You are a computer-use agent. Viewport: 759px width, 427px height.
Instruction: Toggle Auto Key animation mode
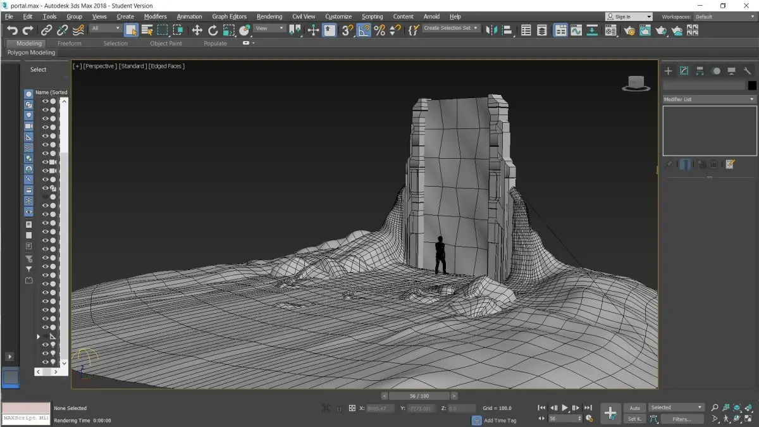(x=634, y=408)
